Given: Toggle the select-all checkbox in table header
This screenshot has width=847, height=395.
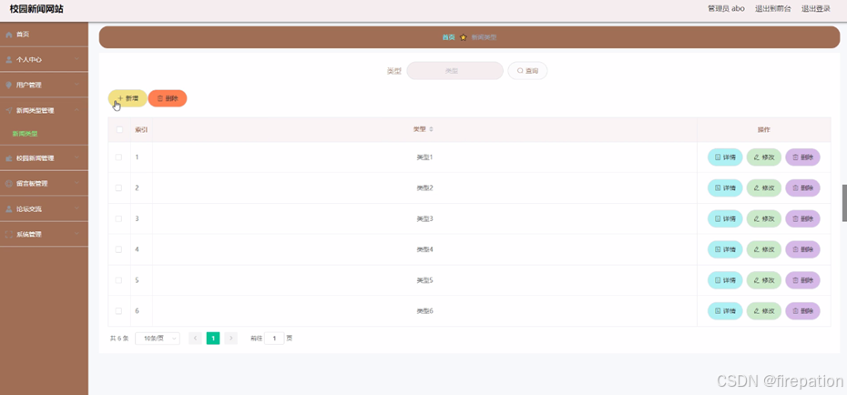Looking at the screenshot, I should (x=119, y=129).
